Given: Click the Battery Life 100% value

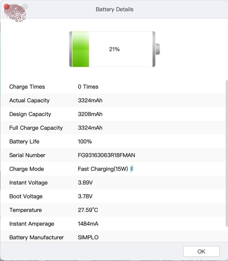Looking at the screenshot, I should coord(85,142).
